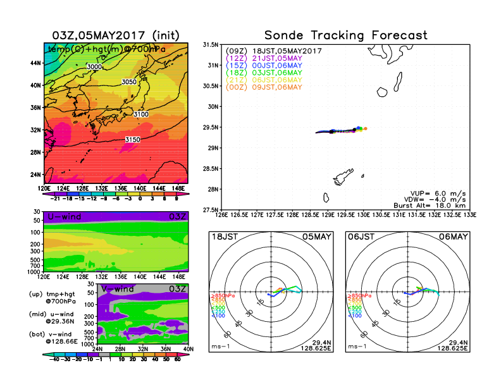Click 'ms-1' unit in 18JST hodograph
Screen dimensions: 501x387
click(221, 347)
